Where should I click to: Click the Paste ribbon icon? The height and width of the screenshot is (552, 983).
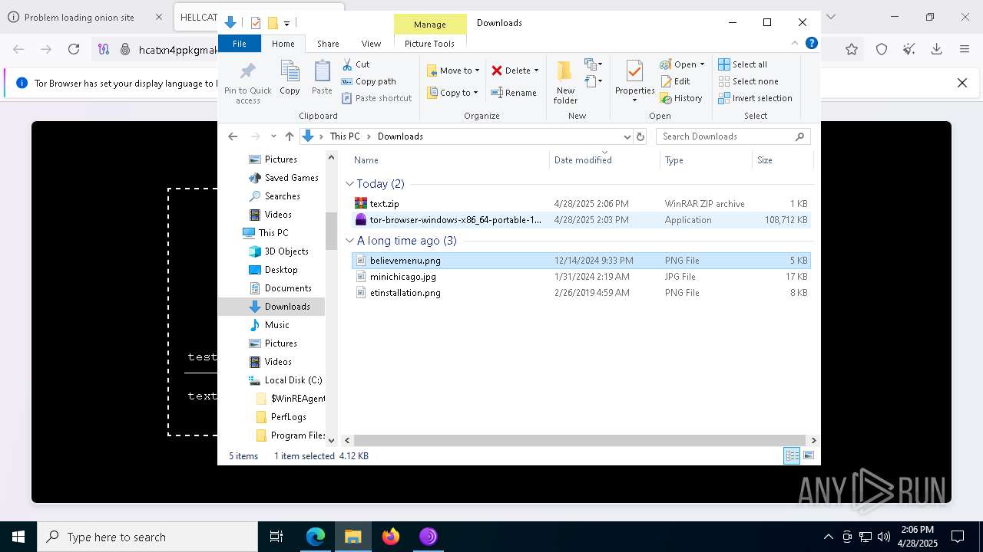322,78
